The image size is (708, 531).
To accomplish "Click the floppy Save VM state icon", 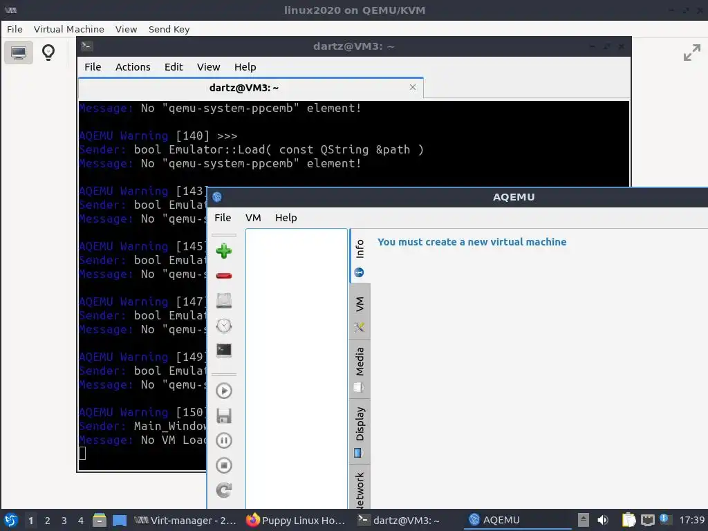I will pyautogui.click(x=224, y=416).
